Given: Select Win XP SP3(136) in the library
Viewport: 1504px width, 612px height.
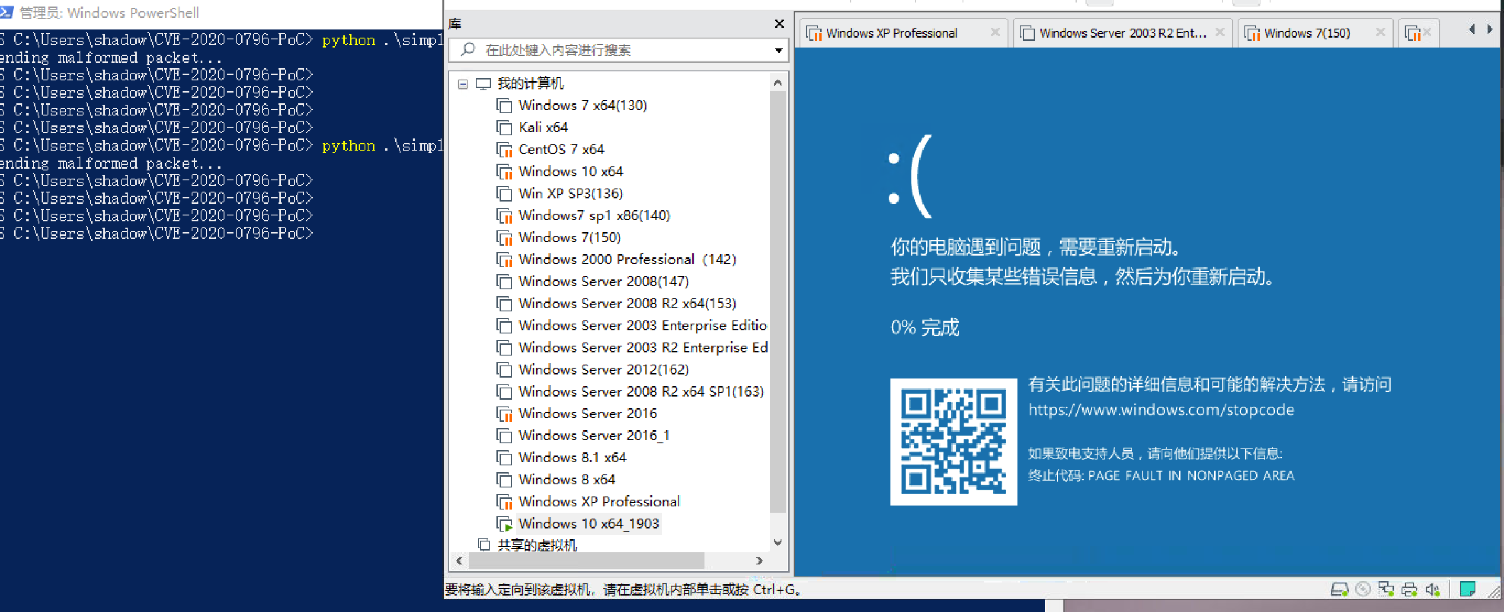Looking at the screenshot, I should point(571,194).
